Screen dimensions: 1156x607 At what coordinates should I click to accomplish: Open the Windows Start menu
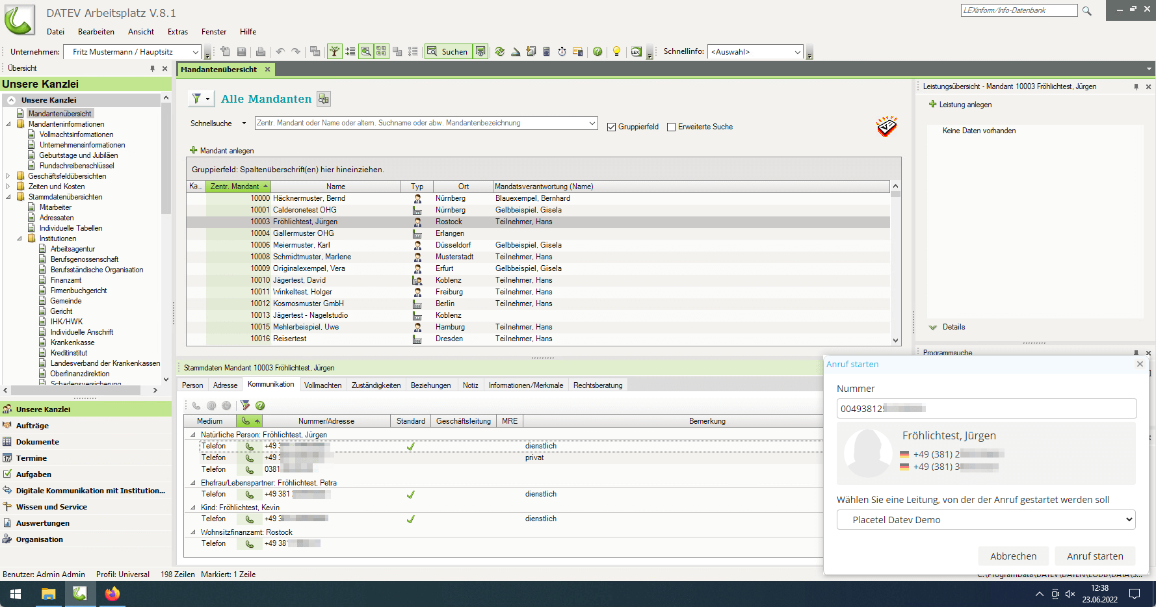[x=16, y=593]
